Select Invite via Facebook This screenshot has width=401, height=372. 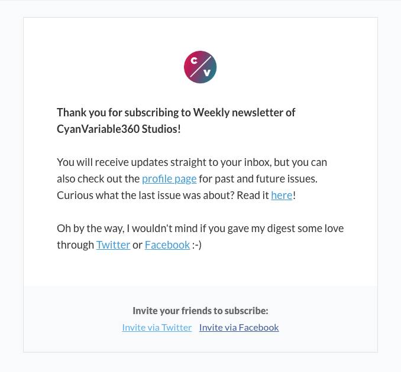tap(239, 327)
